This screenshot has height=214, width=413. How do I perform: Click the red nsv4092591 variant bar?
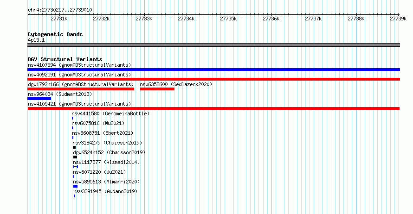point(213,79)
